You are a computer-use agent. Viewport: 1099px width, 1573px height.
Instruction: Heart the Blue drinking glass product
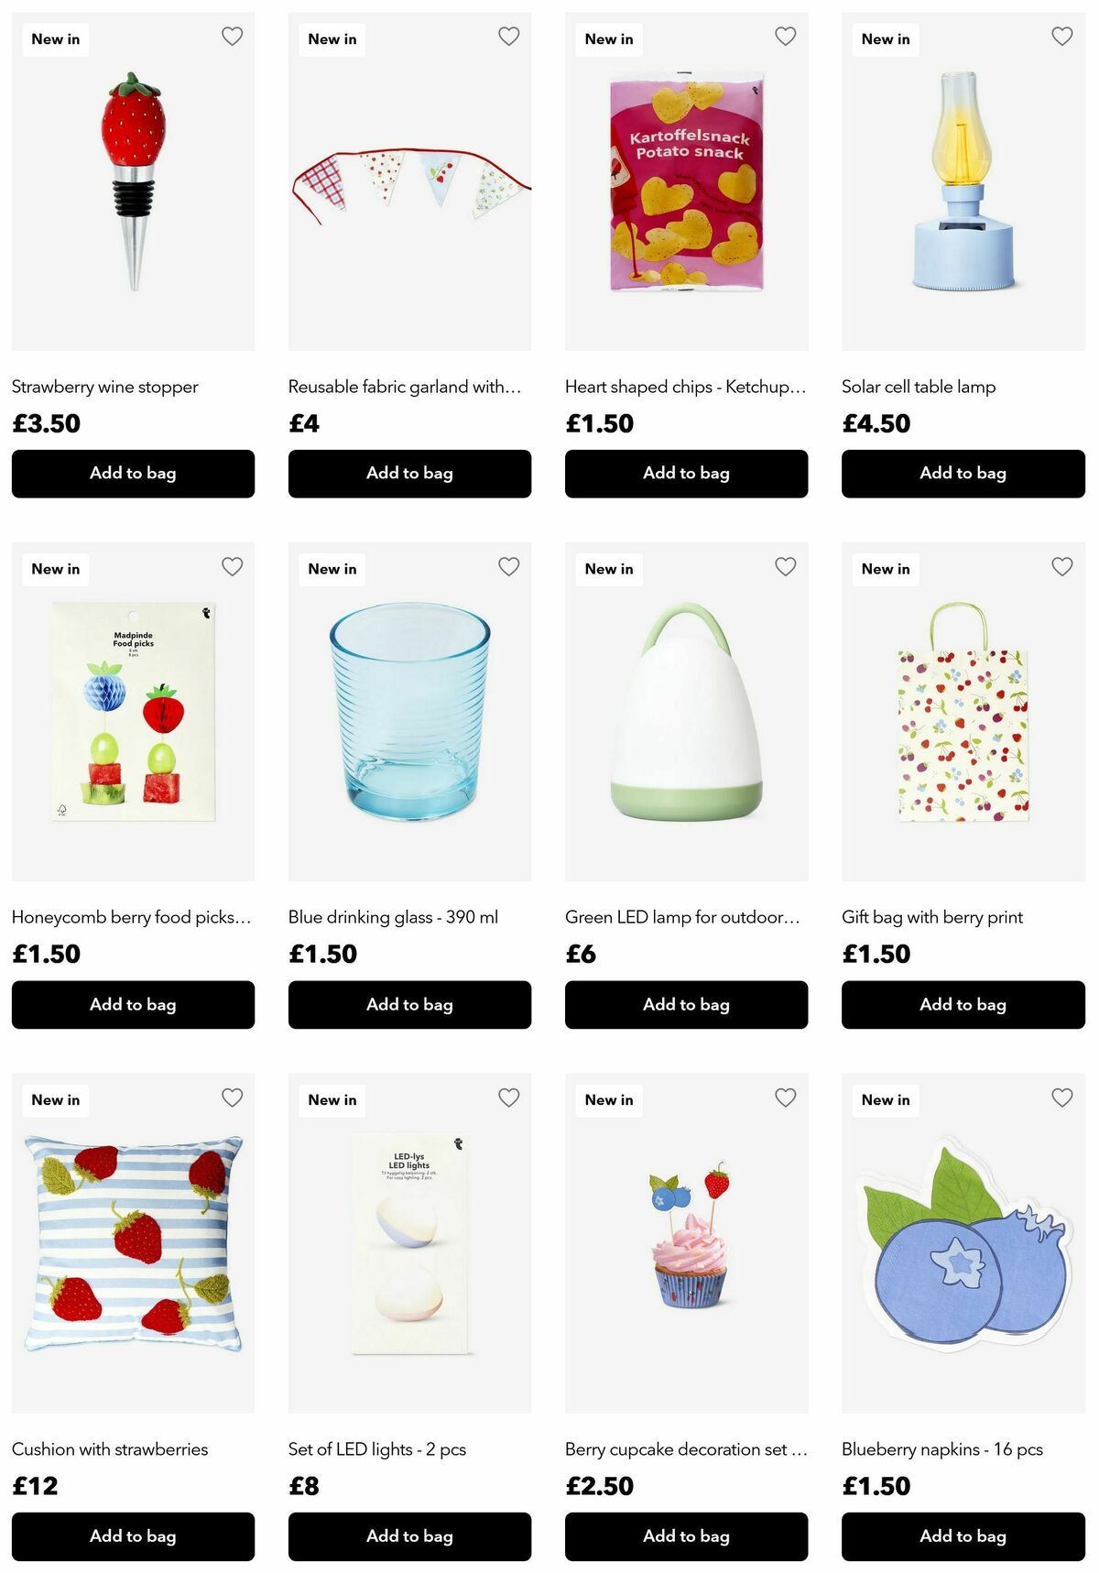(x=509, y=567)
